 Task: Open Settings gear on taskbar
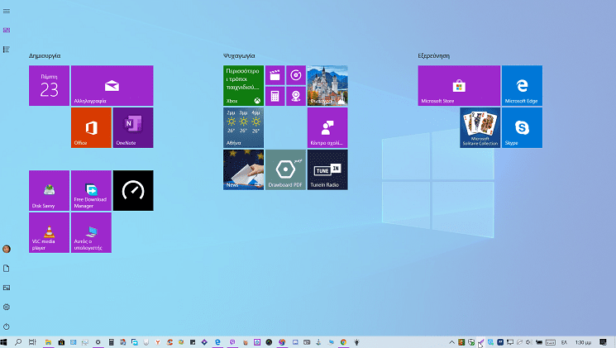click(98, 342)
